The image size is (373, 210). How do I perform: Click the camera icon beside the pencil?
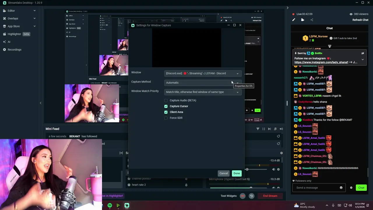(x=302, y=20)
